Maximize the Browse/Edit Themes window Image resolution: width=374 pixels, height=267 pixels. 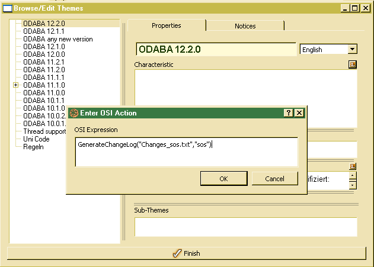pyautogui.click(x=355, y=8)
